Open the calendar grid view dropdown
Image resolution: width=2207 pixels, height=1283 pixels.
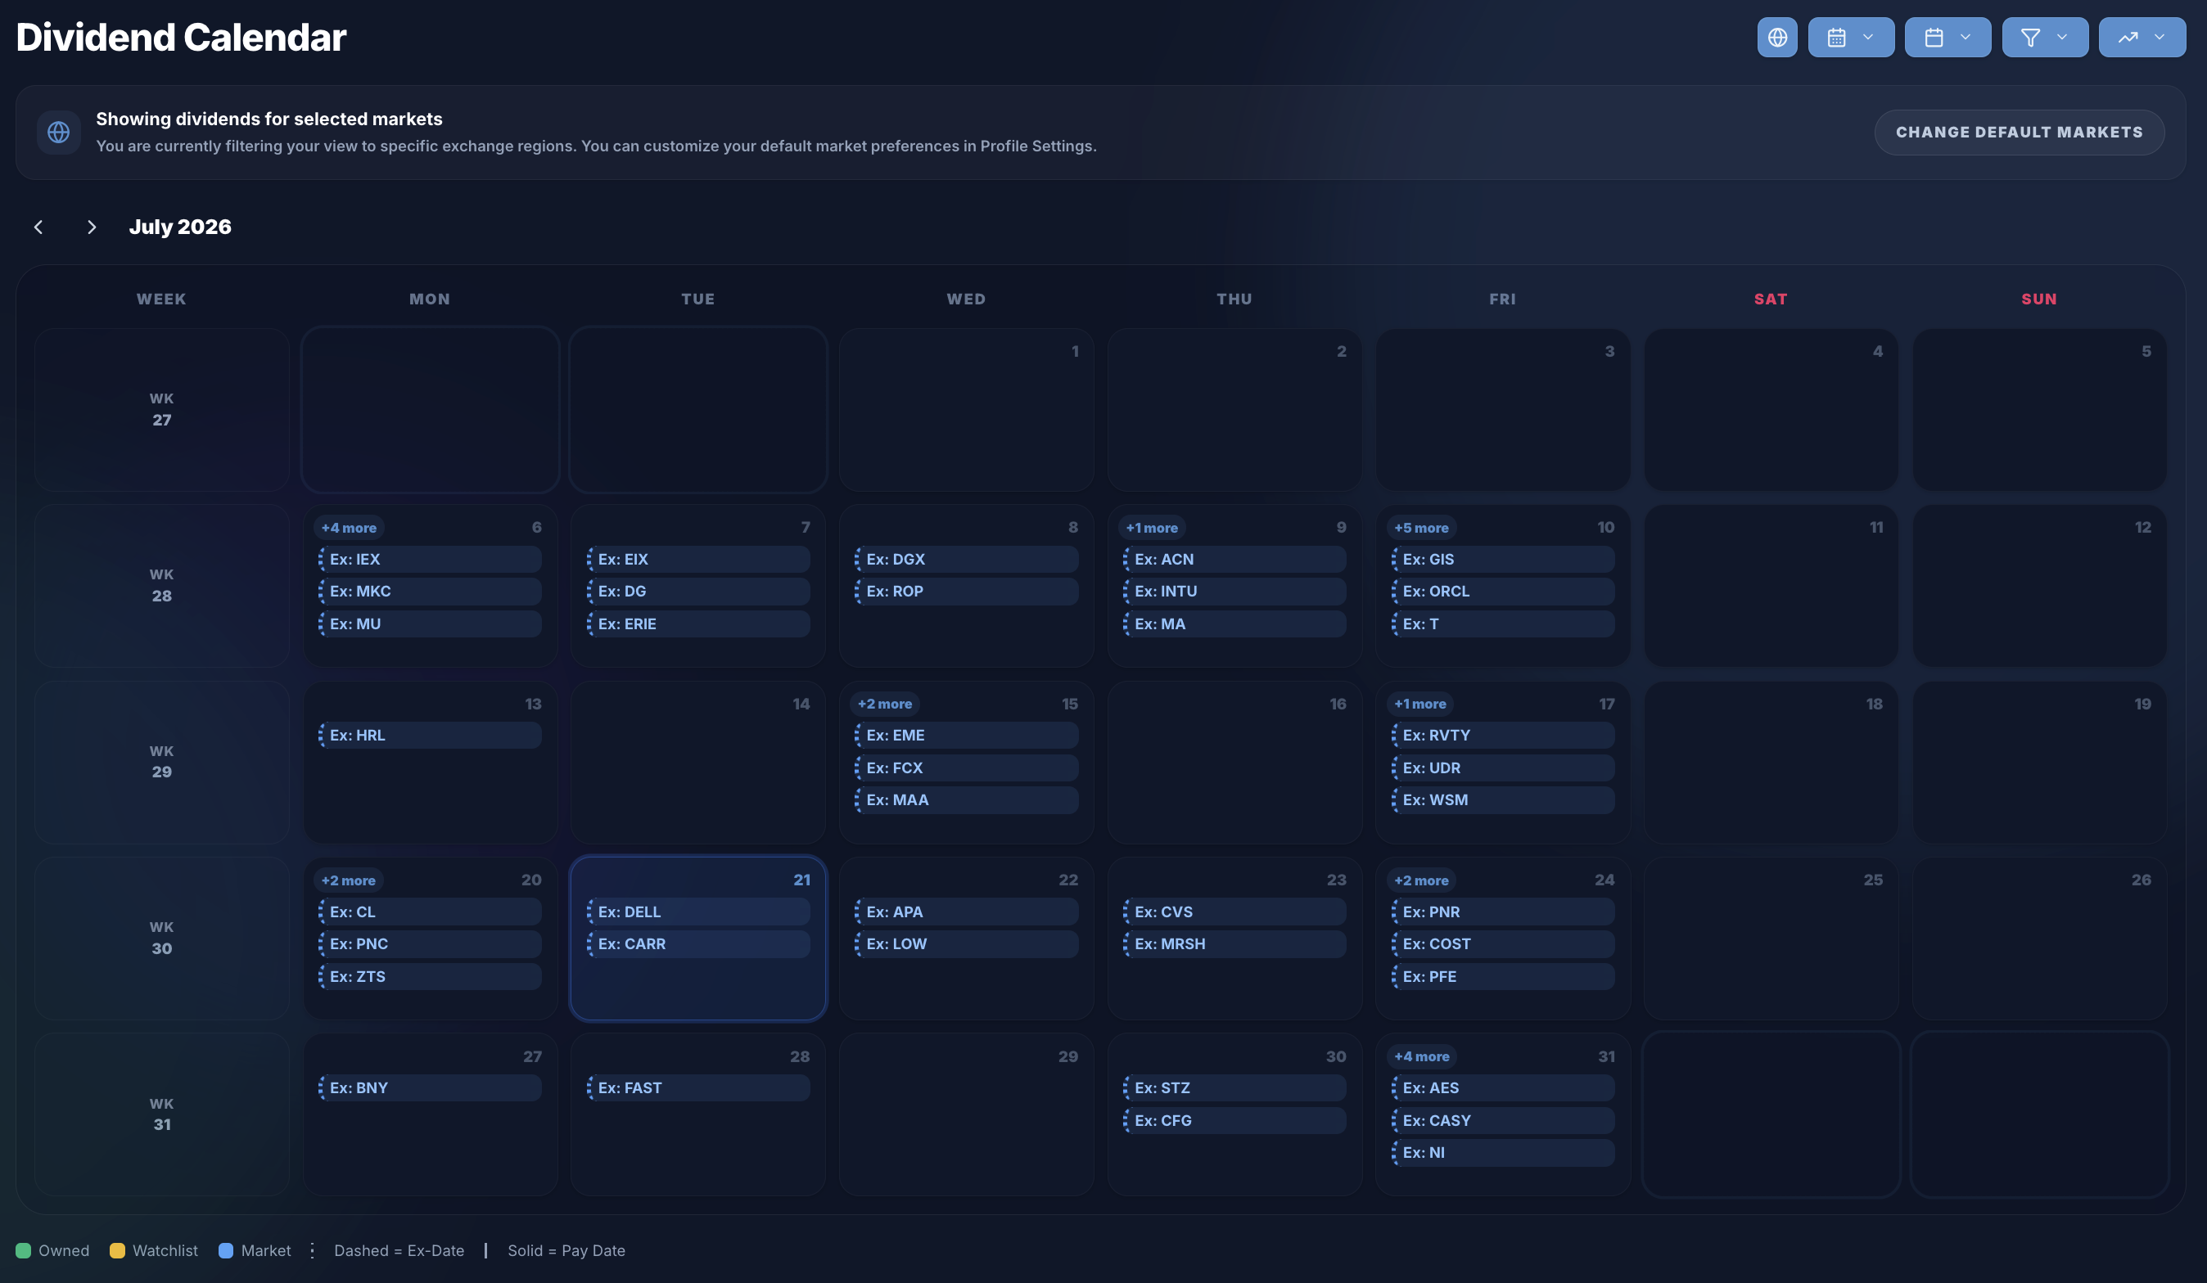pos(1851,37)
